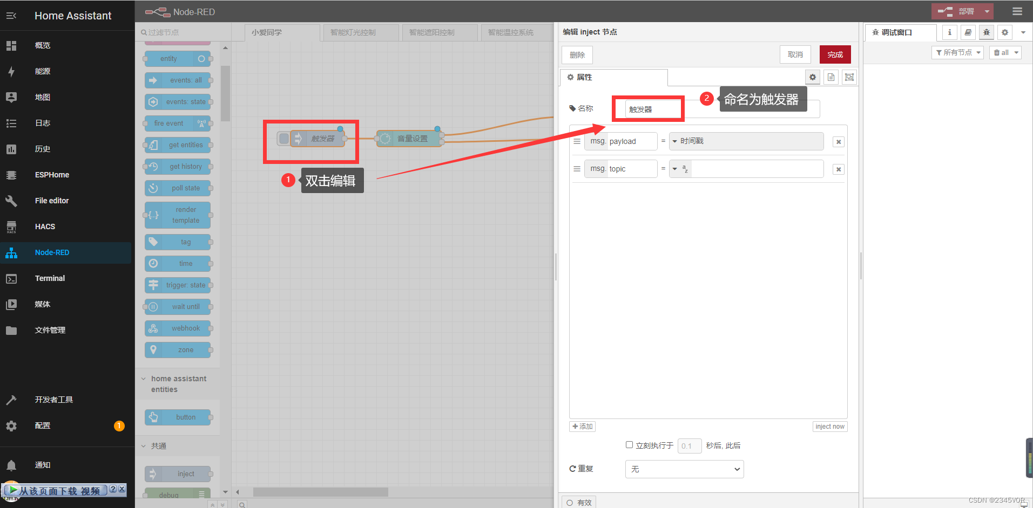Open node appearance icon in editor

pos(849,77)
